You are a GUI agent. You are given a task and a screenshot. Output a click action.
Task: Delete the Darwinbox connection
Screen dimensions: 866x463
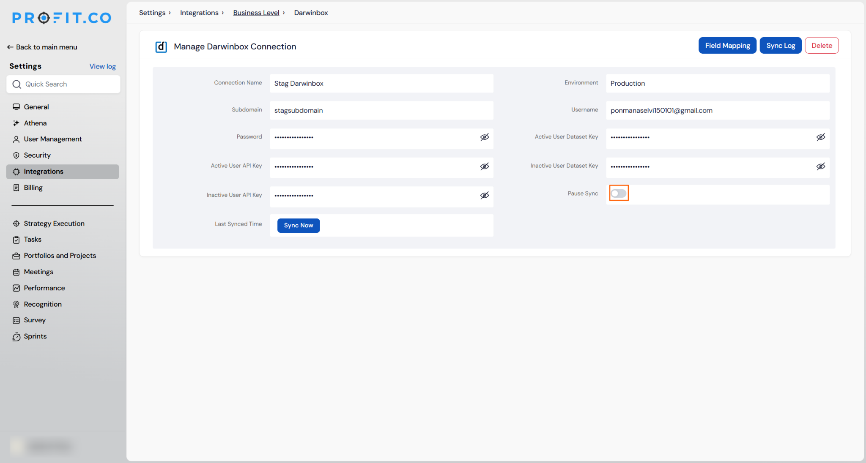(x=822, y=46)
